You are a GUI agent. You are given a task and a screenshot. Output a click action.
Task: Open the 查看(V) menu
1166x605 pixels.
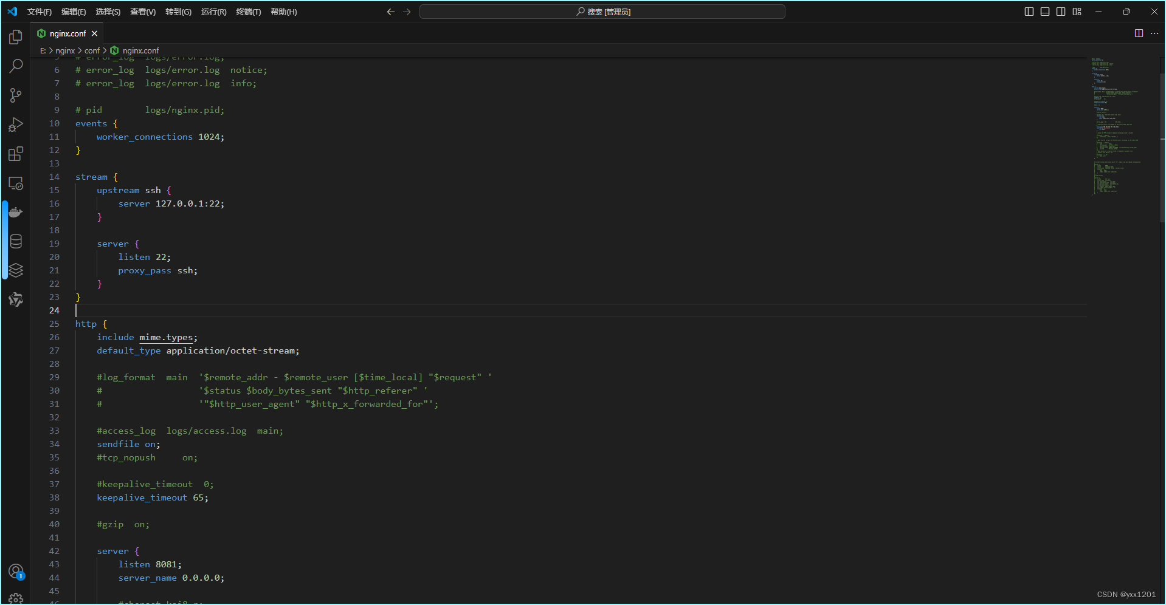143,12
